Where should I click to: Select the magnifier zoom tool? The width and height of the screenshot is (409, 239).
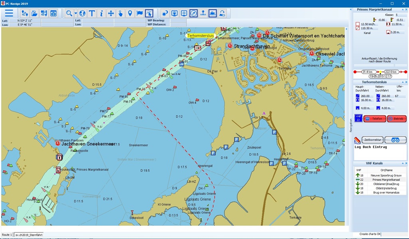69,13
